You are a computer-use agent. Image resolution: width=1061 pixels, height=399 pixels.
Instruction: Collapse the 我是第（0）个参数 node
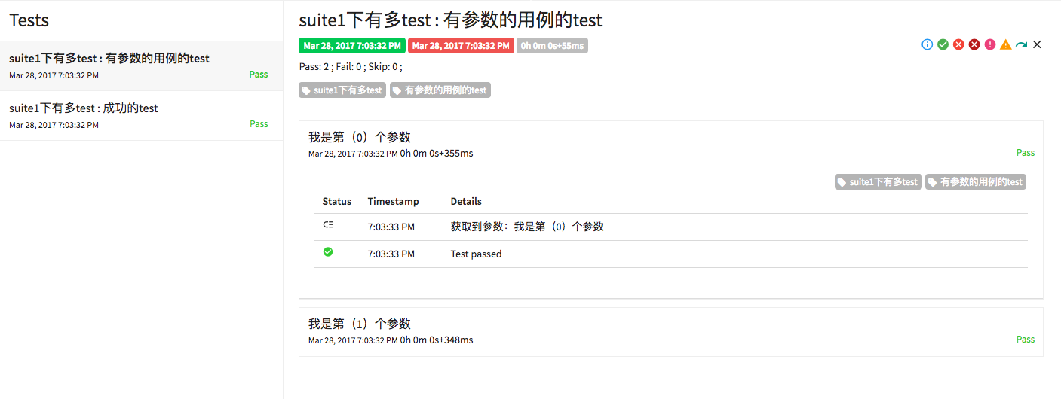(360, 137)
